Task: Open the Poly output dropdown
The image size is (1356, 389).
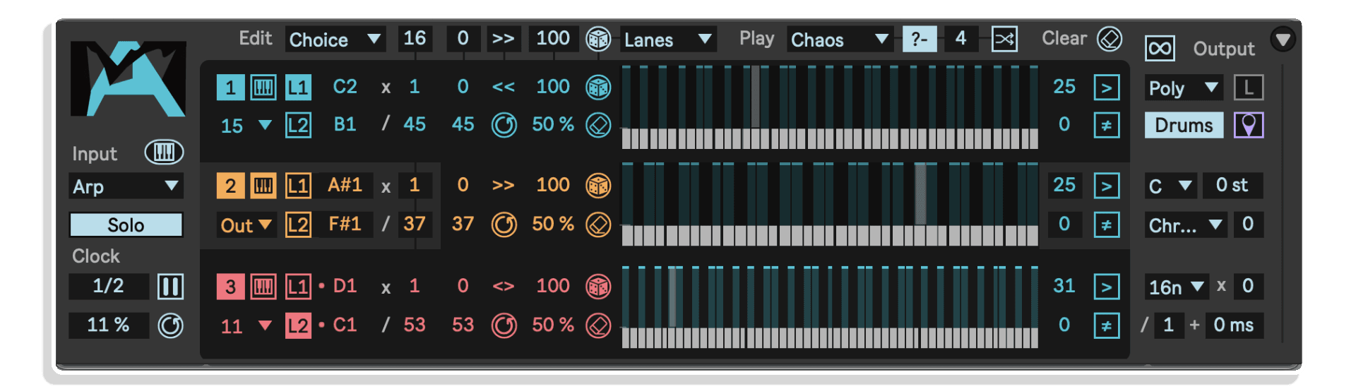Action: [1184, 88]
